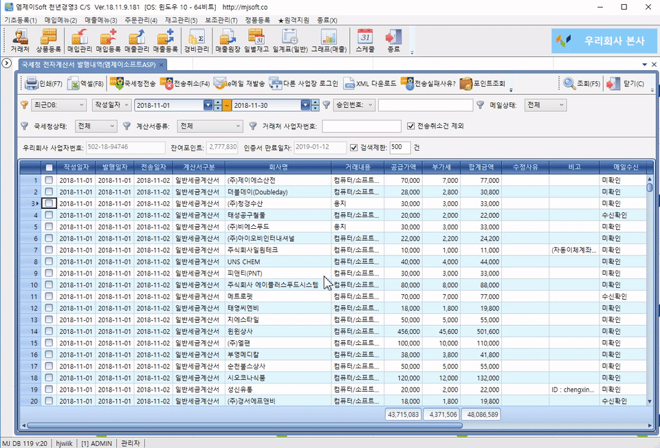Open the 국세청상태 전체 dropdown
Image resolution: width=660 pixels, height=448 pixels.
[96, 126]
